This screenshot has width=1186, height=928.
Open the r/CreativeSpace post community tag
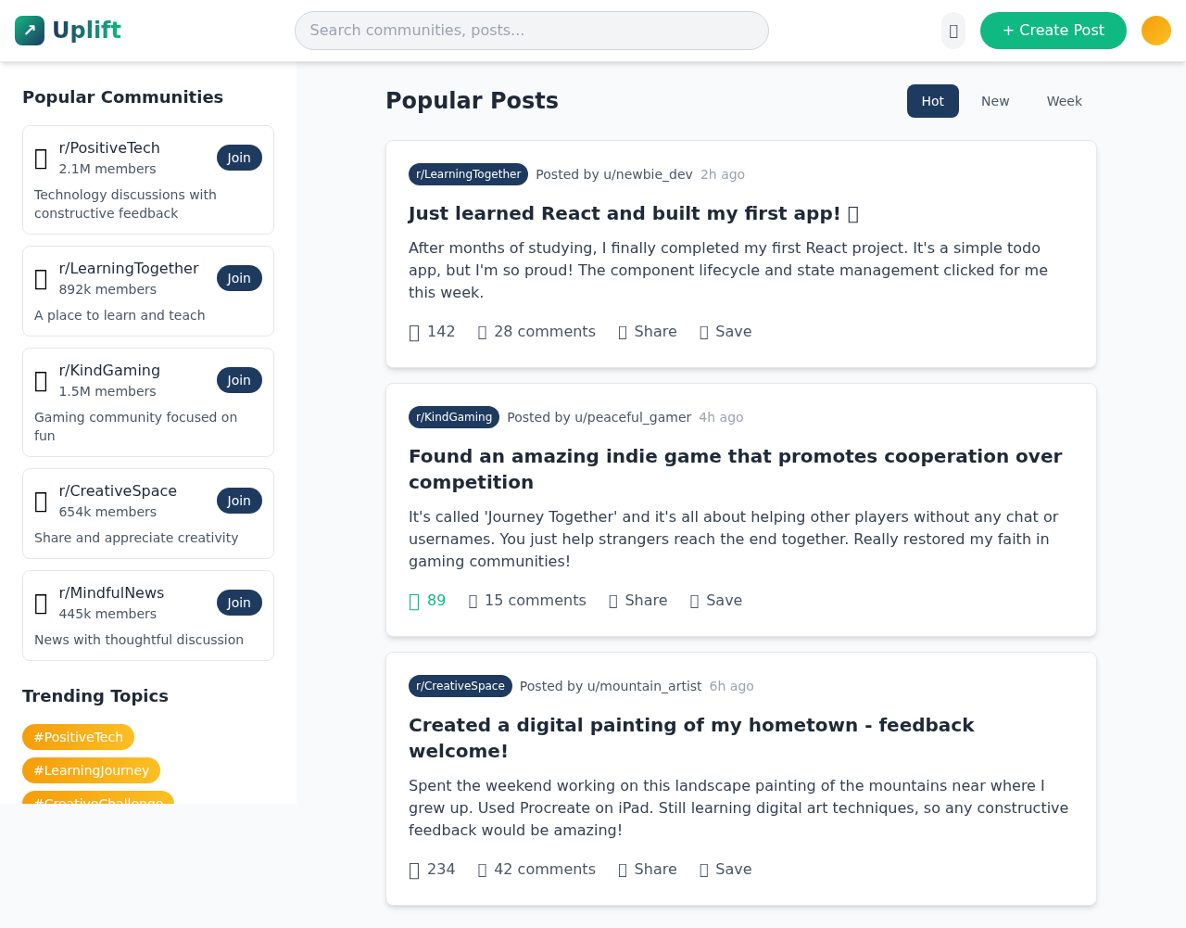pyautogui.click(x=461, y=686)
